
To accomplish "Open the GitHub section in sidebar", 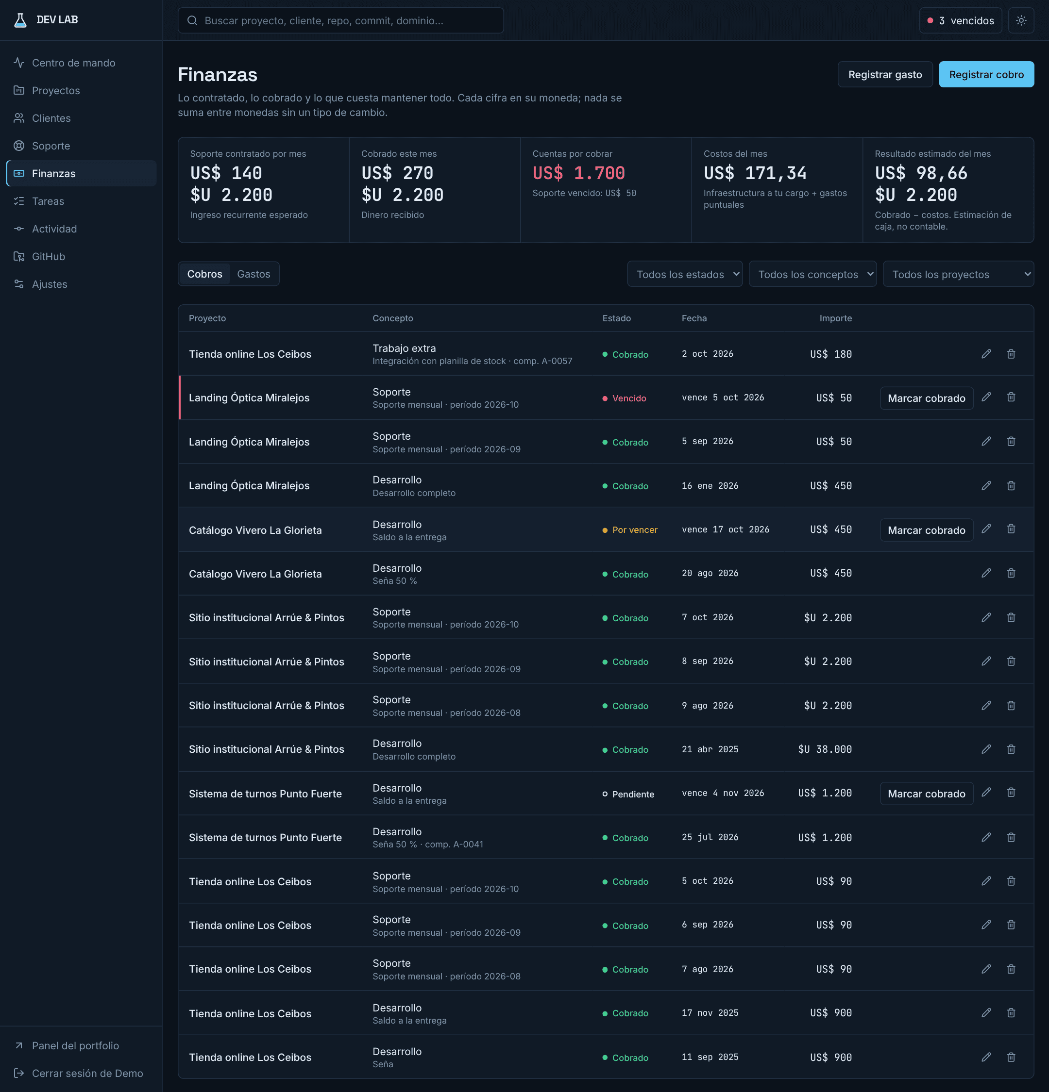I will tap(82, 256).
